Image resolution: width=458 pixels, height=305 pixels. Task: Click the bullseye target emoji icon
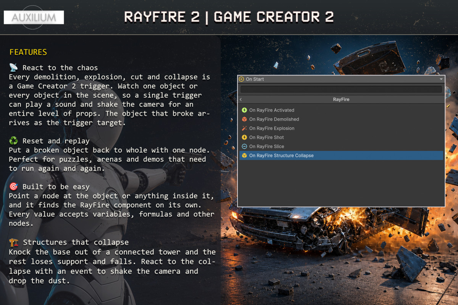pos(13,187)
